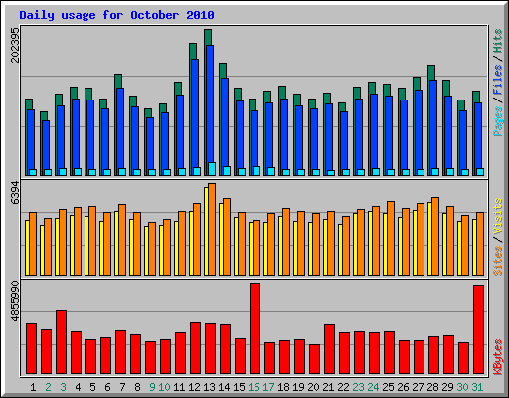Click day 21 on the x-axis
The height and width of the screenshot is (398, 509).
tap(328, 387)
